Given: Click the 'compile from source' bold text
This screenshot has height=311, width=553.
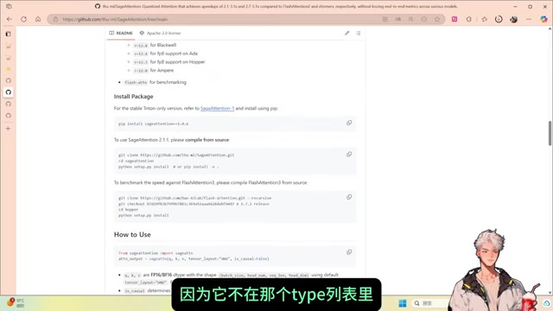Looking at the screenshot, I should point(207,140).
